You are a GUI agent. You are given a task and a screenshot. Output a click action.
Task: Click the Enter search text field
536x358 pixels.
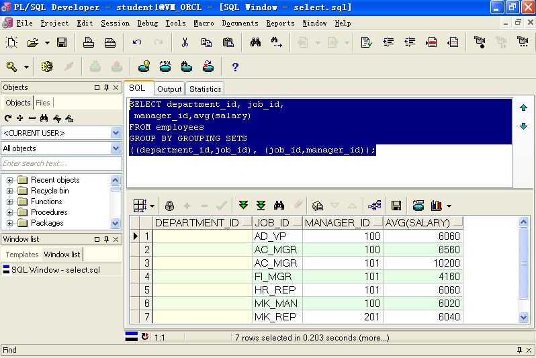click(61, 163)
